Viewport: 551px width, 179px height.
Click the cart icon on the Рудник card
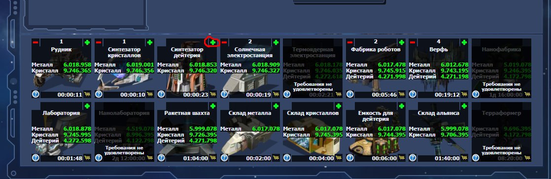click(x=87, y=94)
